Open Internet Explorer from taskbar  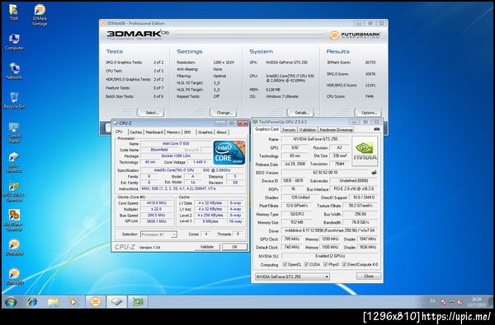[32, 302]
